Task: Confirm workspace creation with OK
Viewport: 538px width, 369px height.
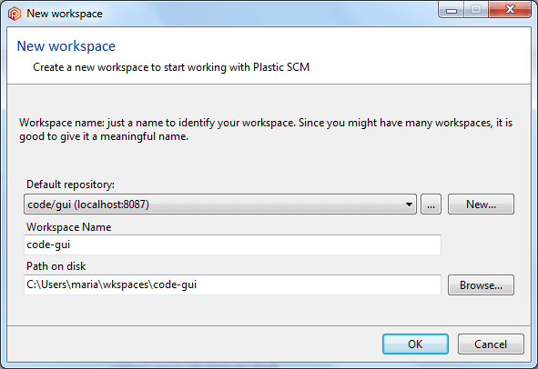Action: (415, 344)
